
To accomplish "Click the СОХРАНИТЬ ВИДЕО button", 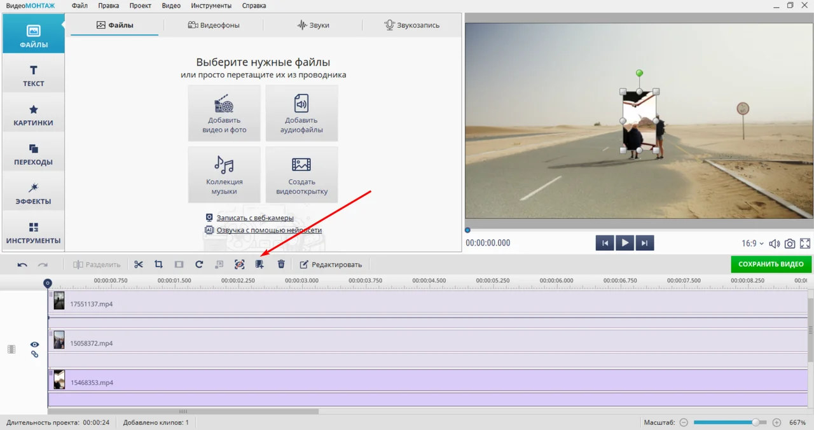I will (x=771, y=264).
